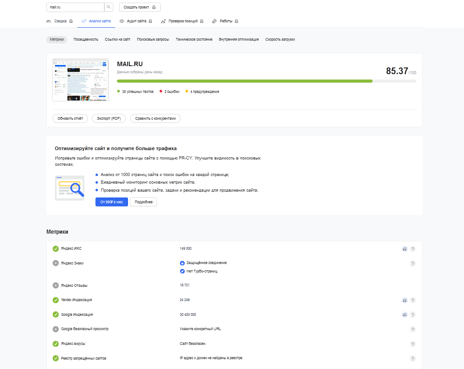Switch to the Аудит сайта tab
This screenshot has width=464, height=369.
pos(136,21)
